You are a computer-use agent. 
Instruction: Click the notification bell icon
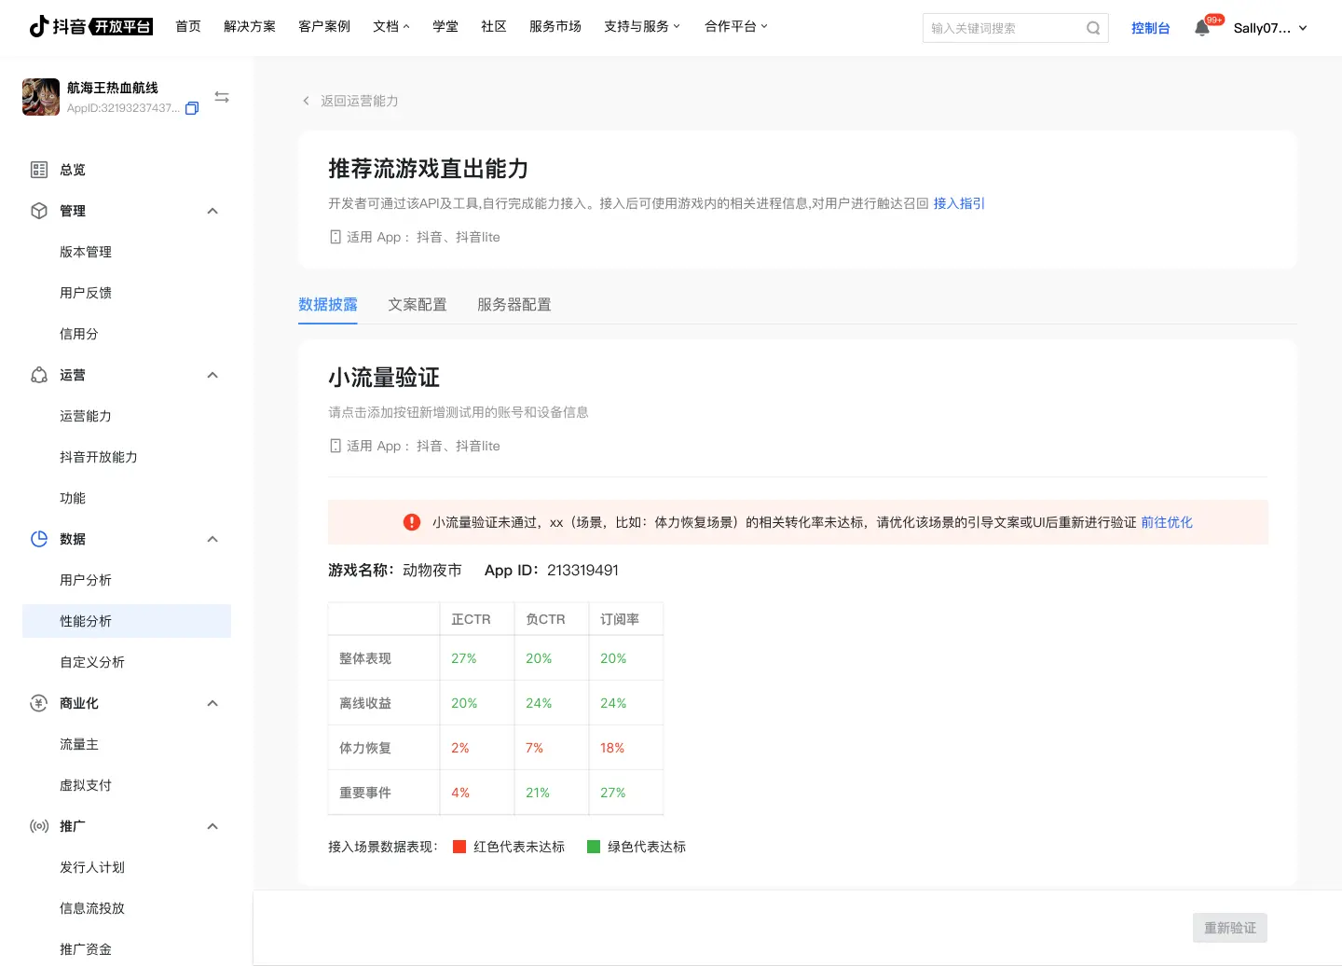tap(1202, 28)
